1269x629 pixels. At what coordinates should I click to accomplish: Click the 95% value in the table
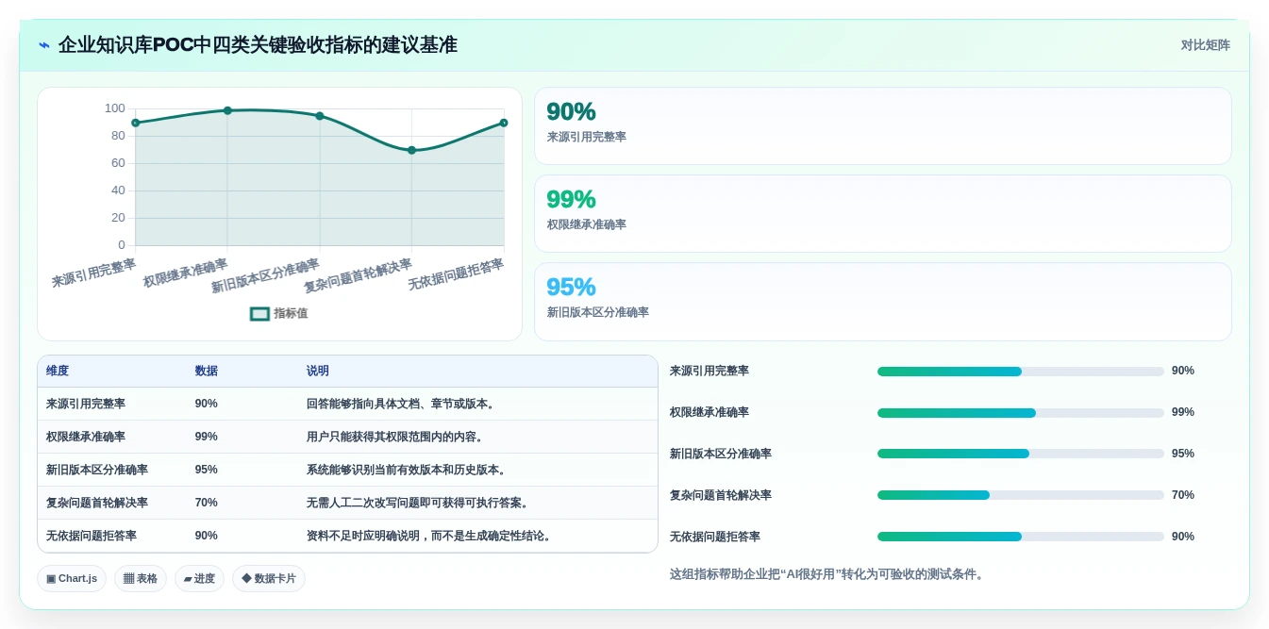click(x=207, y=470)
